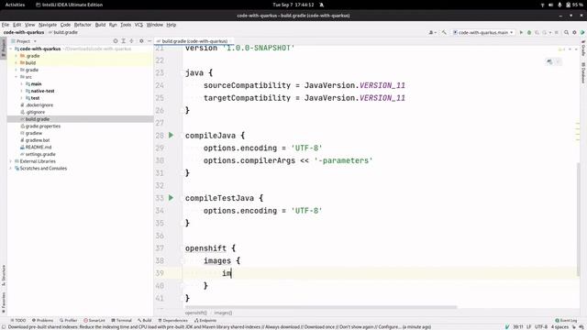Open the Build menu
The height and width of the screenshot is (330, 587).
coord(100,25)
